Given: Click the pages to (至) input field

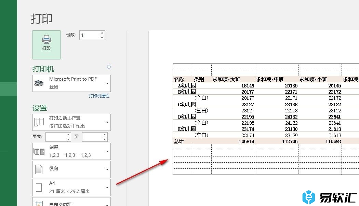Looking at the screenshot, I should point(92,137).
